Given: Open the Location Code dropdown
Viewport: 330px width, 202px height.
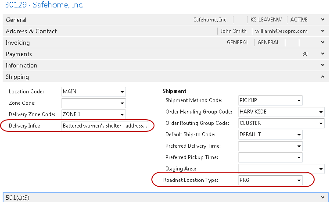Looking at the screenshot, I should [x=122, y=92].
